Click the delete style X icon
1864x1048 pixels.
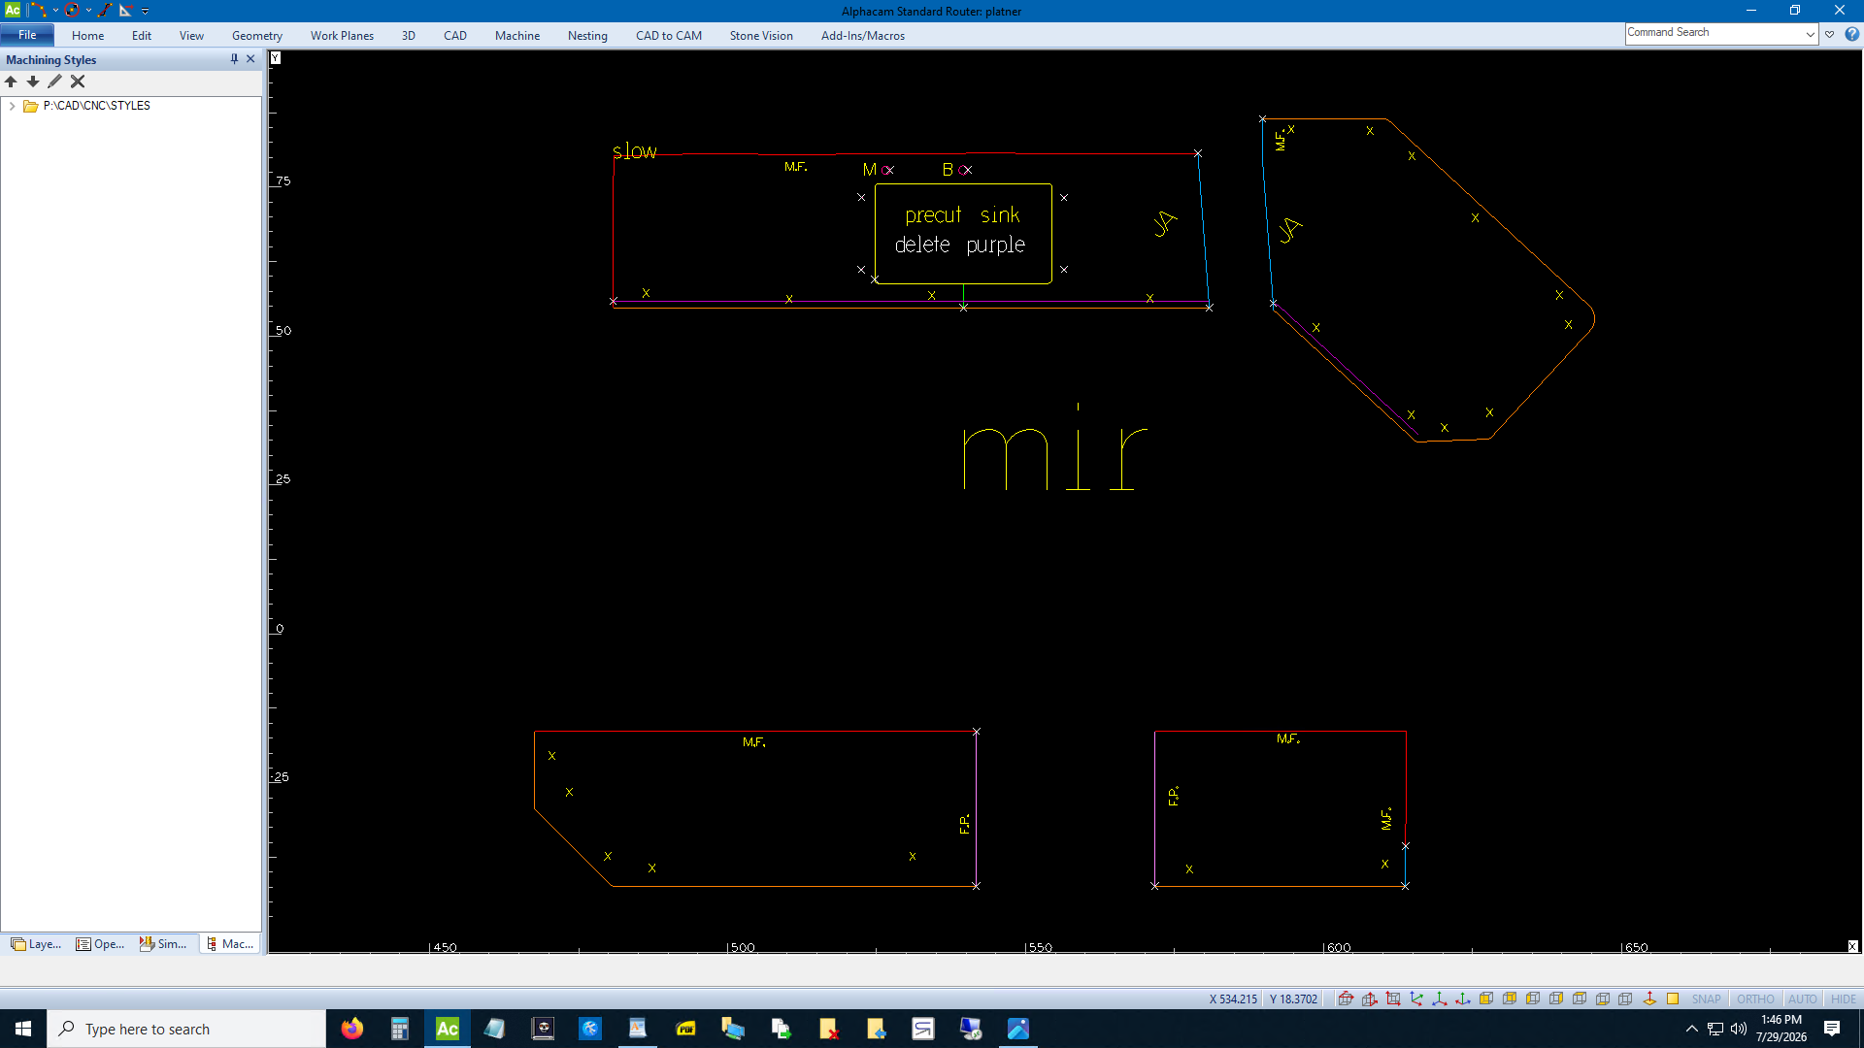(x=78, y=82)
